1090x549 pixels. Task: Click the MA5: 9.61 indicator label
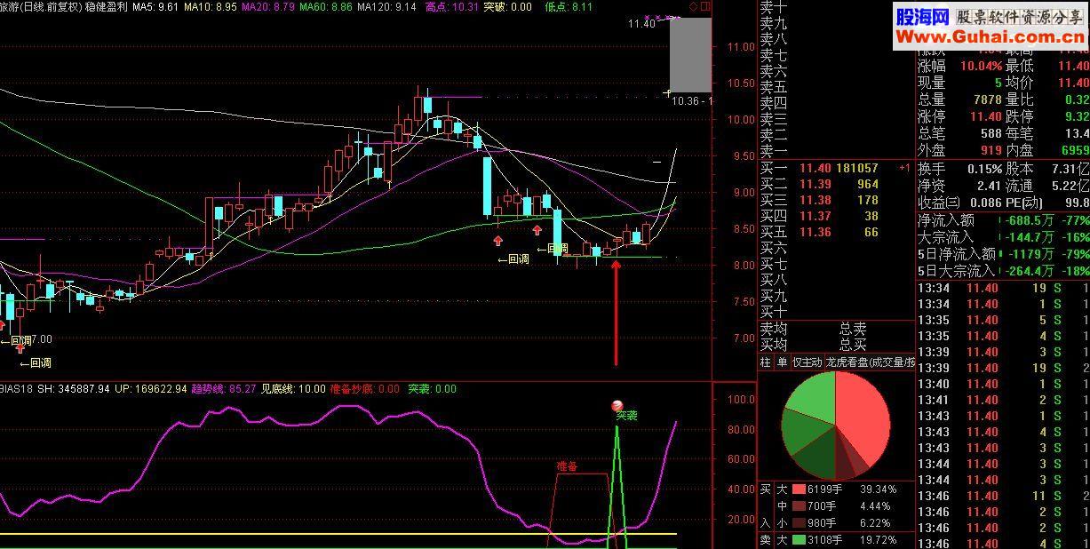tap(155, 7)
